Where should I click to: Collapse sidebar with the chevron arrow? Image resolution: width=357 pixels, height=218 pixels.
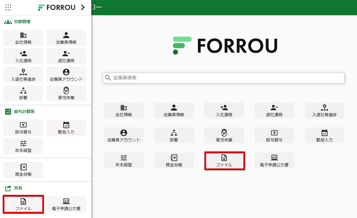[x=83, y=7]
